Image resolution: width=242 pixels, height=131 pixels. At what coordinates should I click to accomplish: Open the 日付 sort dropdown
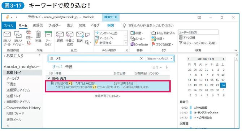click(157, 67)
